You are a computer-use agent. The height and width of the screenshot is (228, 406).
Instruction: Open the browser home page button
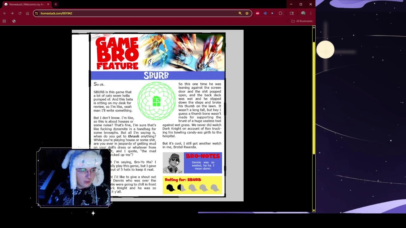(x=28, y=13)
